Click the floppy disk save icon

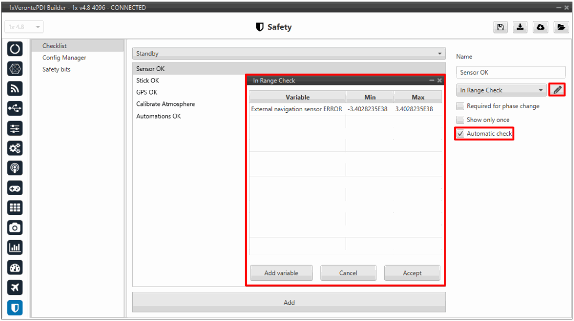(x=500, y=27)
